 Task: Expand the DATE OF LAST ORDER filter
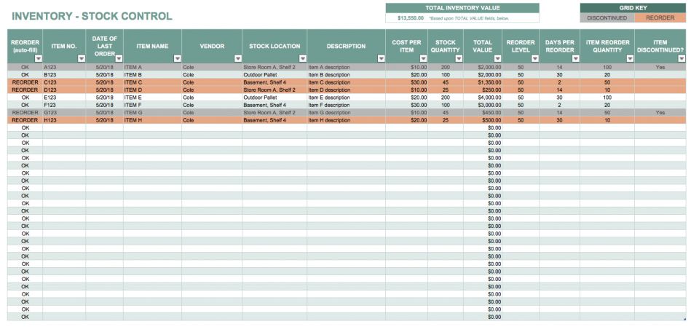point(119,59)
